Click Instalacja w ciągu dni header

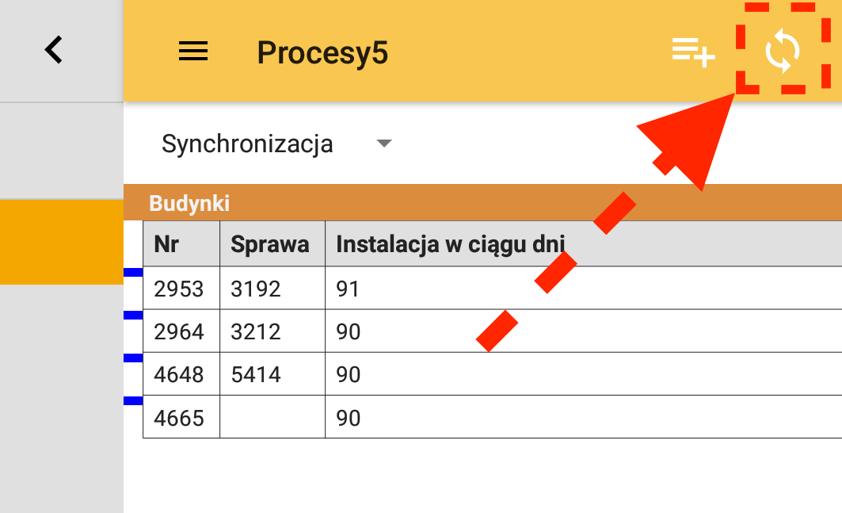(450, 244)
